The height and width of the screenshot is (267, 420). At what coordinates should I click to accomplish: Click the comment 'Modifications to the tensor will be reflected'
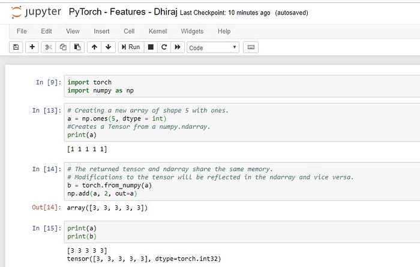210,177
